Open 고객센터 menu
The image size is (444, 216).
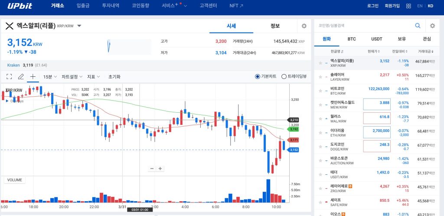pyautogui.click(x=208, y=6)
